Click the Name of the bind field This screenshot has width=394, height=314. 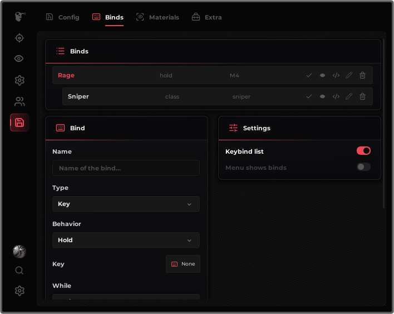pyautogui.click(x=126, y=168)
